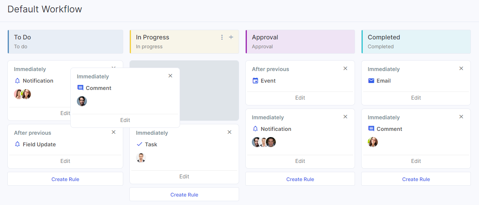The image size is (479, 205).
Task: Click the avatar group on Approval Notification
Action: coord(264,142)
